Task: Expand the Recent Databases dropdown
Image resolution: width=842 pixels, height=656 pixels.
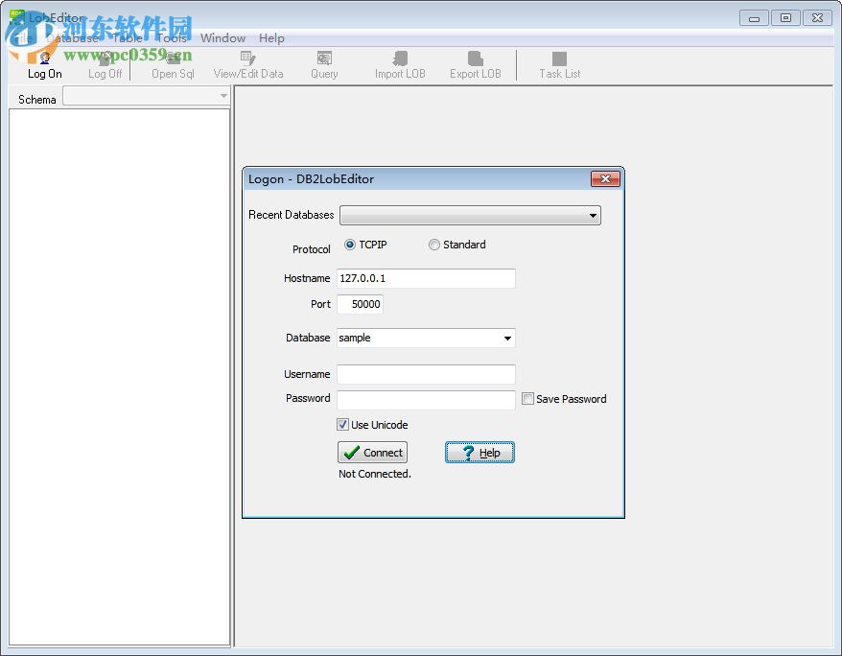Action: pos(594,215)
